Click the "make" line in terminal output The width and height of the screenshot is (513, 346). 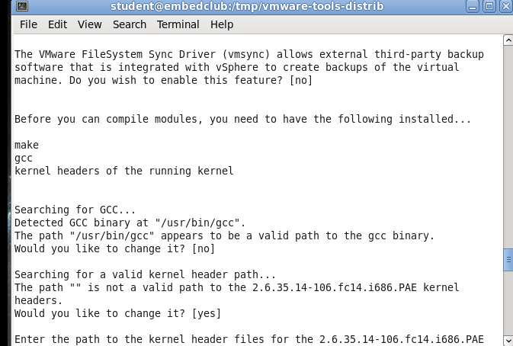point(27,145)
